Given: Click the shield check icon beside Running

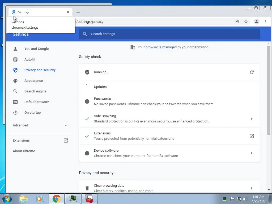Looking at the screenshot, I should click(87, 72).
